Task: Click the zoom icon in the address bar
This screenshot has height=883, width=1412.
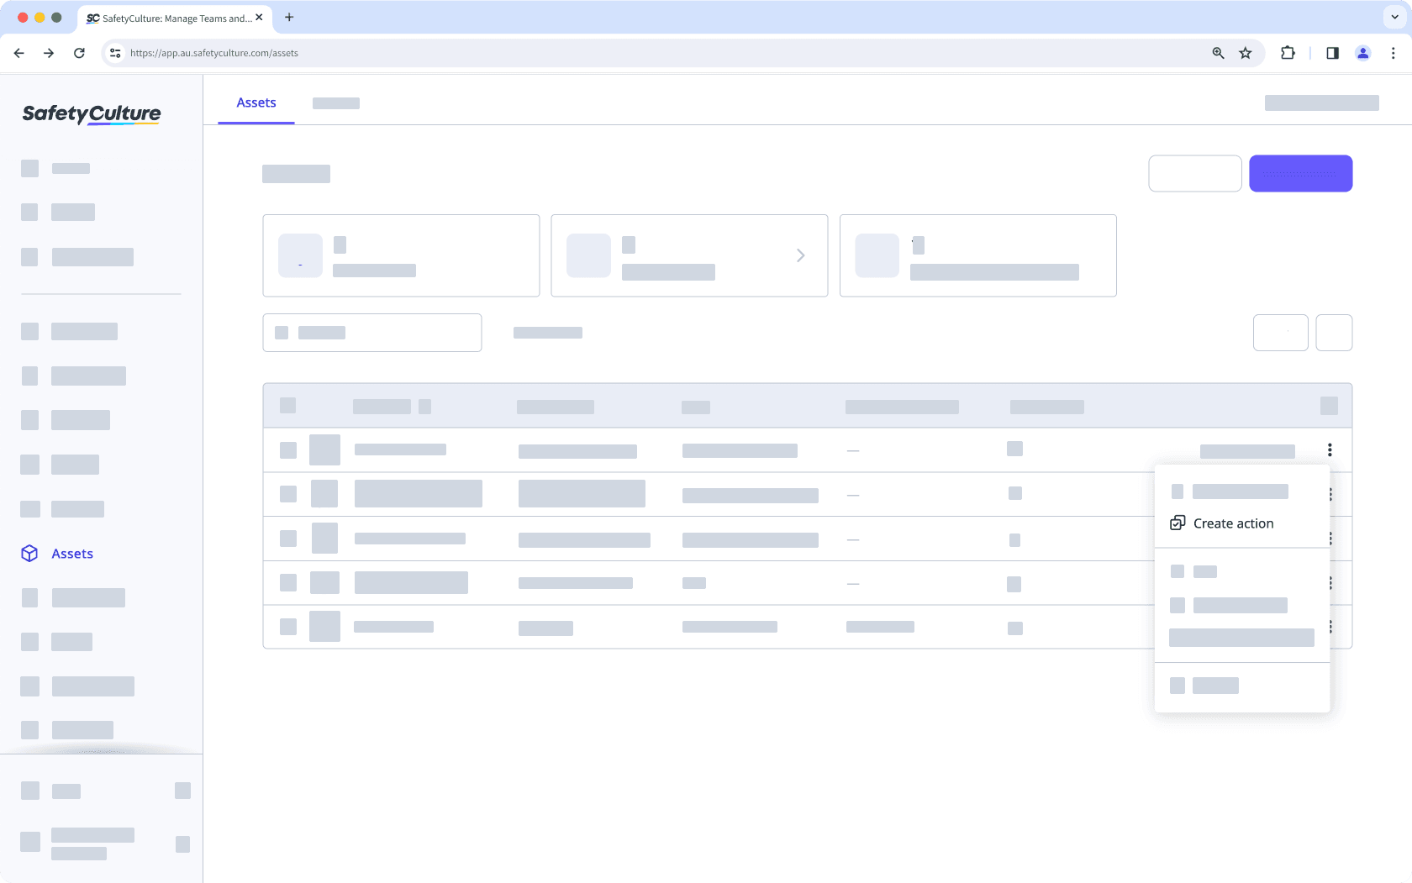Action: [x=1217, y=52]
